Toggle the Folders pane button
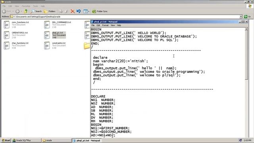Viewport: 254px width, 143px height. [x=50, y=11]
